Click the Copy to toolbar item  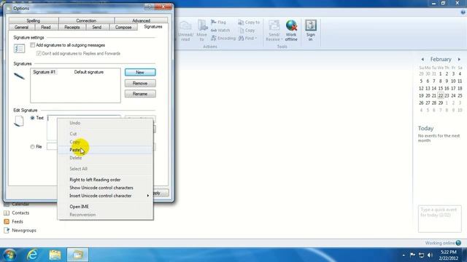tap(249, 23)
